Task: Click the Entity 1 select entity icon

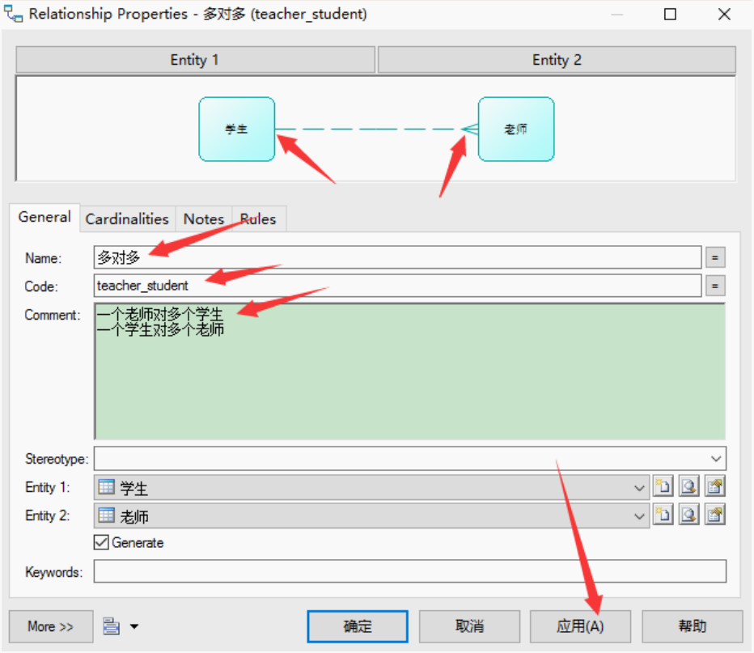Action: click(689, 486)
